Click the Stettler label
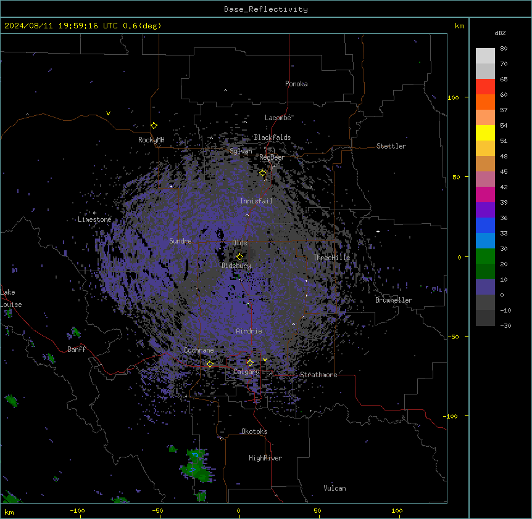The image size is (532, 519). pos(391,146)
